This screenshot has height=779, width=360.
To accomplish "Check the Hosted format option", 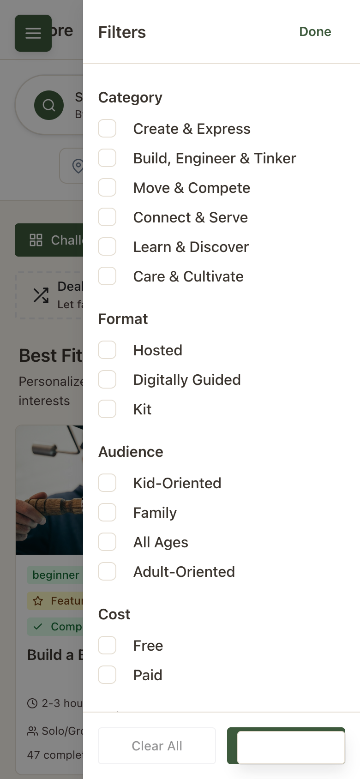I will point(107,350).
